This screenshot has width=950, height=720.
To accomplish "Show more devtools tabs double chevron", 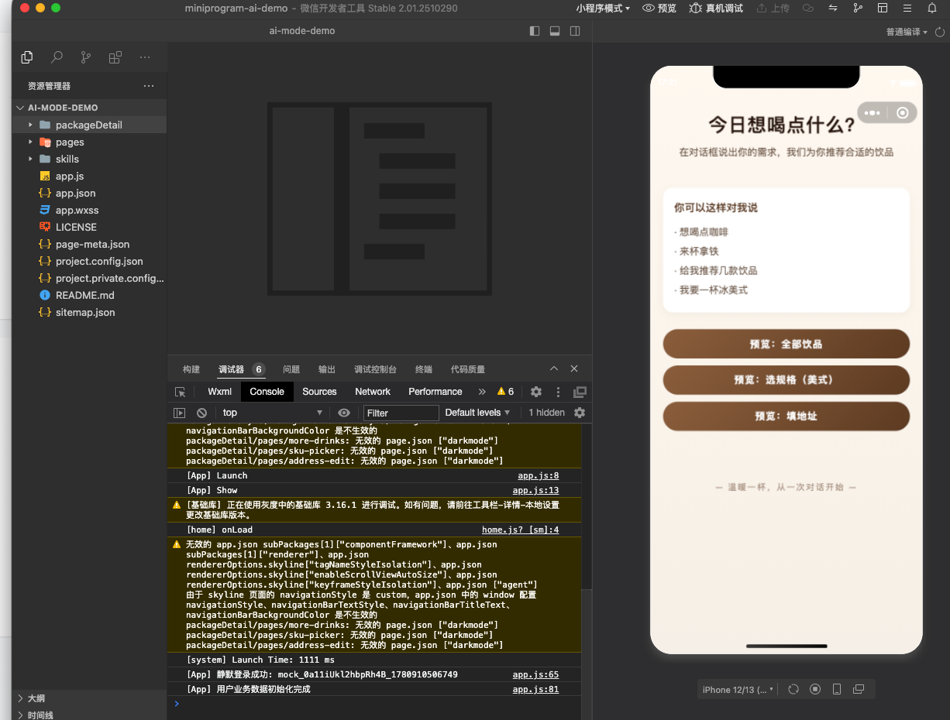I will [x=482, y=392].
